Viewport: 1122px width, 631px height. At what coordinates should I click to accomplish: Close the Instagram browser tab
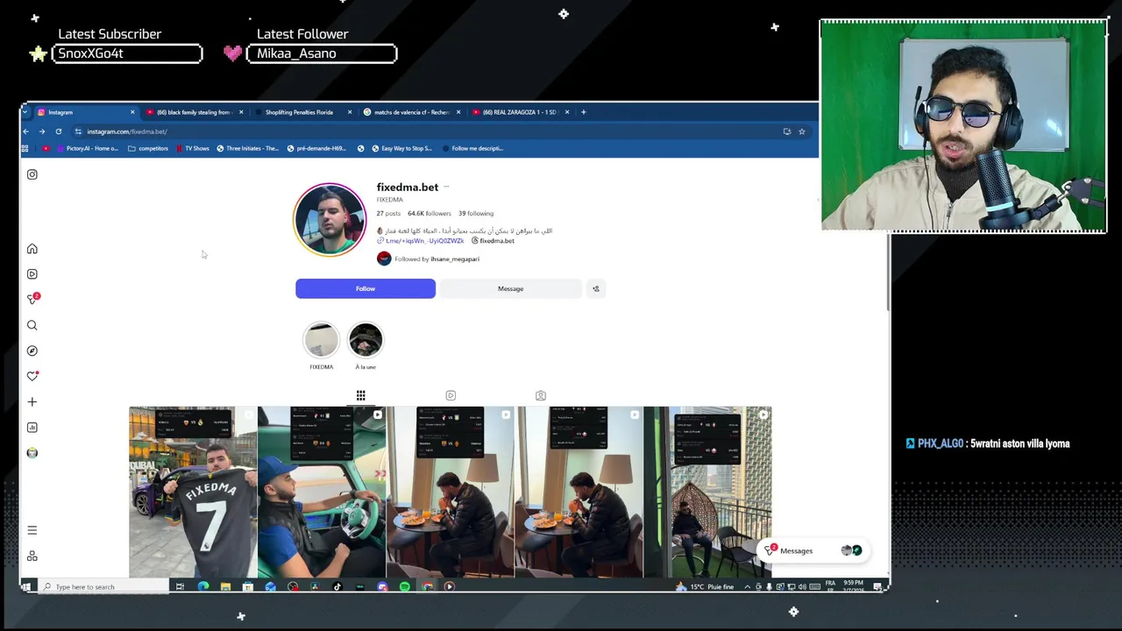click(x=132, y=112)
